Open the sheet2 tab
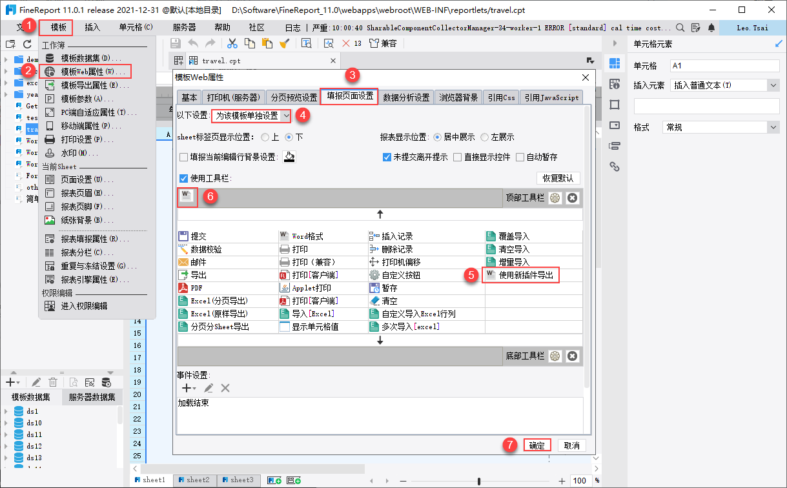The height and width of the screenshot is (488, 787). point(194,480)
